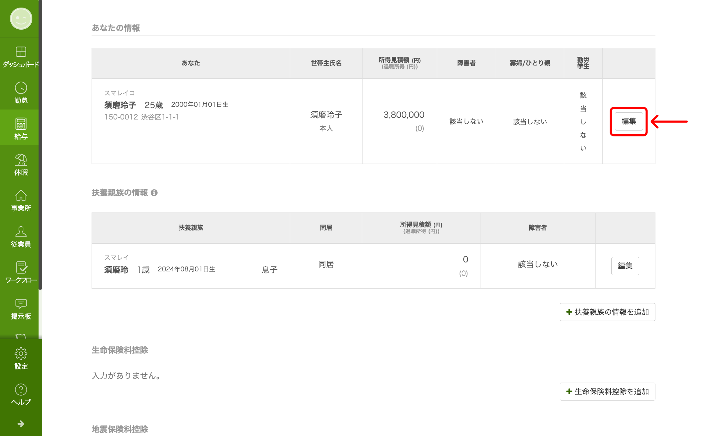Click the 3,800,000 income estimate cell

[x=403, y=115]
